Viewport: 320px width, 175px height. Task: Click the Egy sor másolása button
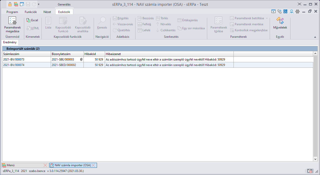click(191, 28)
